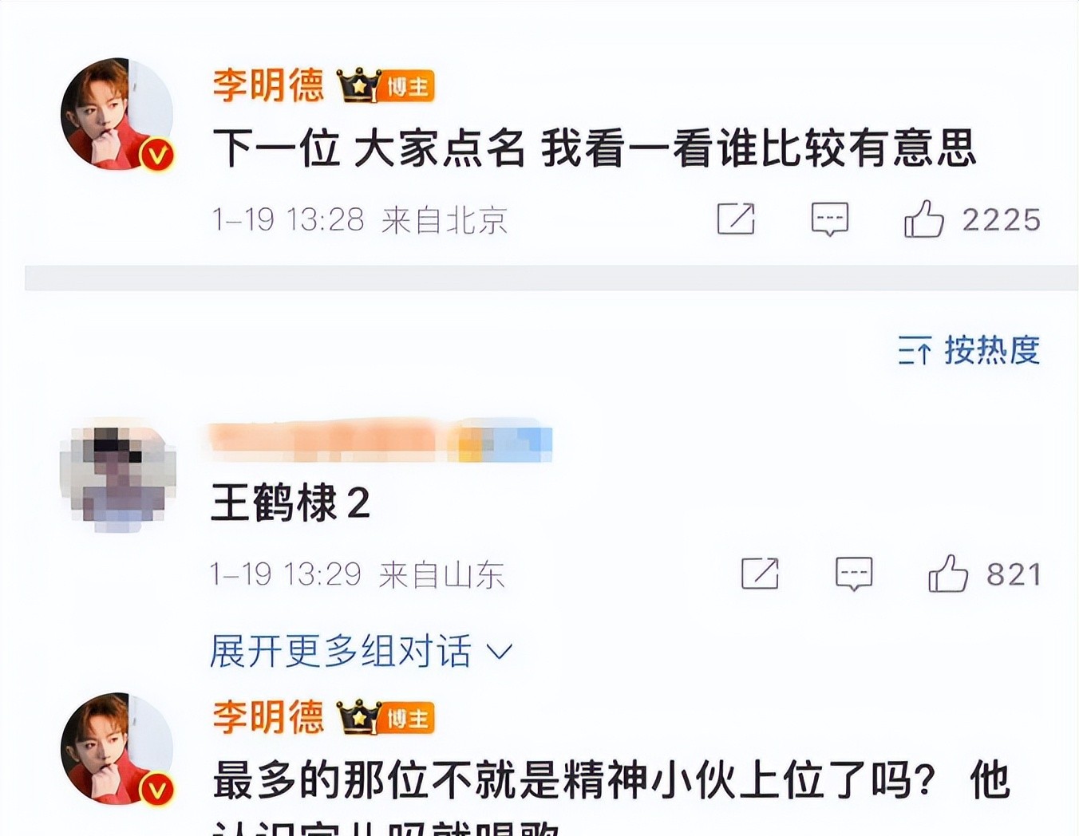Click the crown badge beside the top 李明德 name

(x=359, y=85)
